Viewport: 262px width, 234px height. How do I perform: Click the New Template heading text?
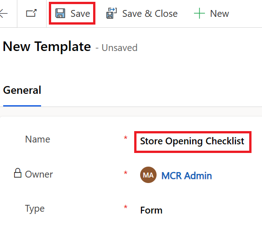point(47,47)
